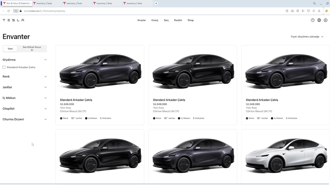Click the send flow arrow icon
The width and height of the screenshot is (330, 185).
303,11
